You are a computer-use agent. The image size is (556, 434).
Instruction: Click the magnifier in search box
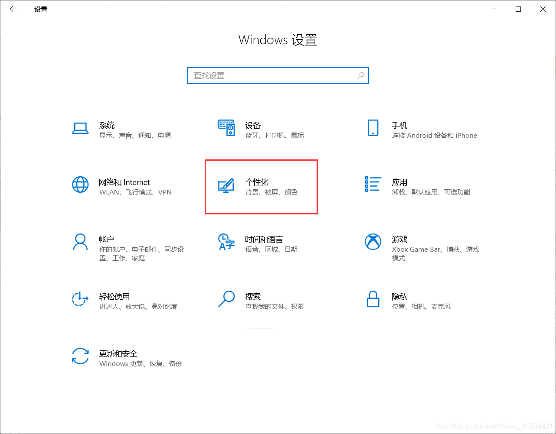pos(360,75)
